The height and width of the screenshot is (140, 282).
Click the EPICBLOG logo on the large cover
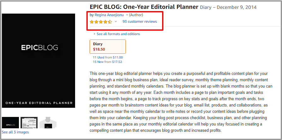pos(39,48)
